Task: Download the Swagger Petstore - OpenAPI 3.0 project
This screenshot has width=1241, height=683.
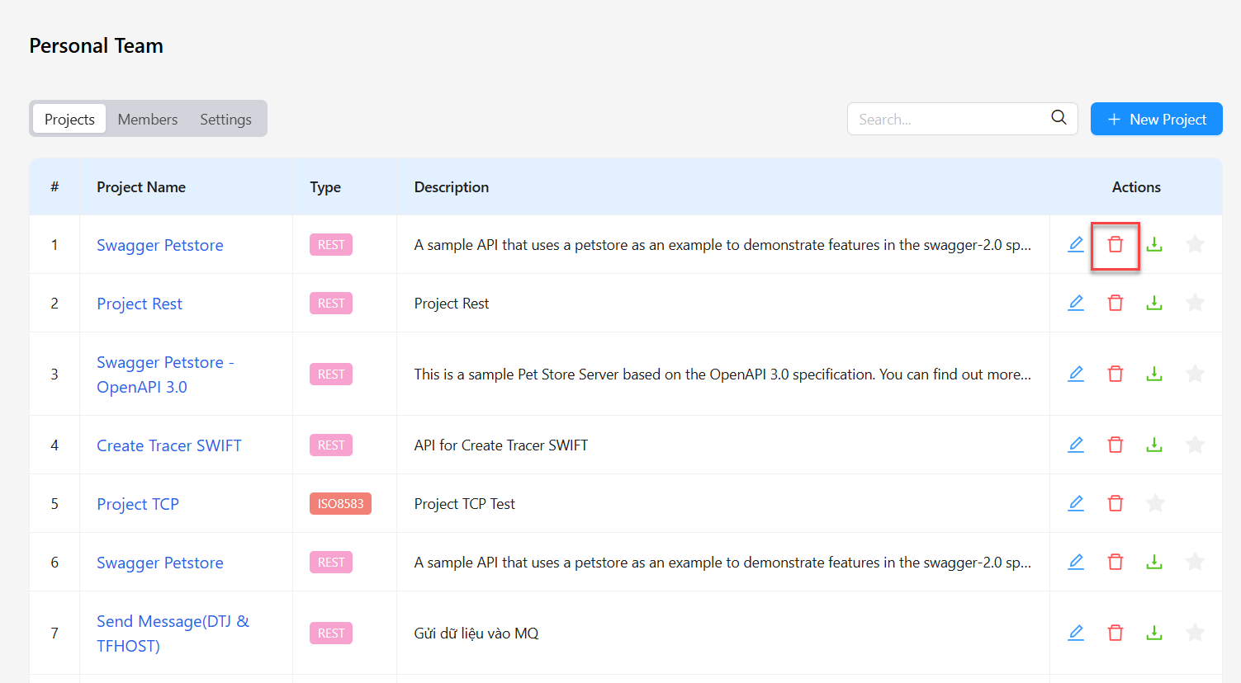Action: pyautogui.click(x=1154, y=374)
